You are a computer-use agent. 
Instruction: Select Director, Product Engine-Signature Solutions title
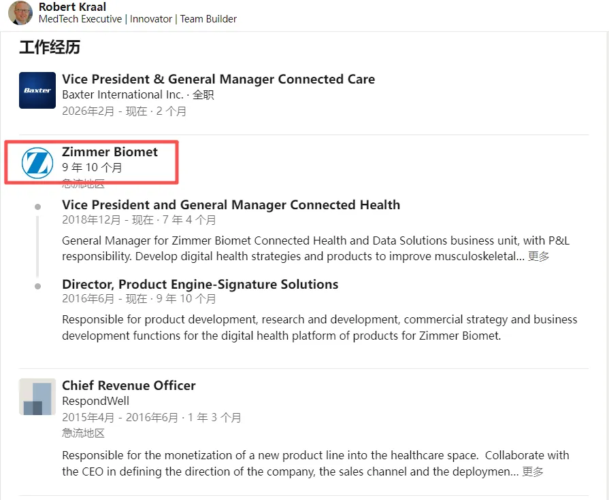click(x=200, y=284)
